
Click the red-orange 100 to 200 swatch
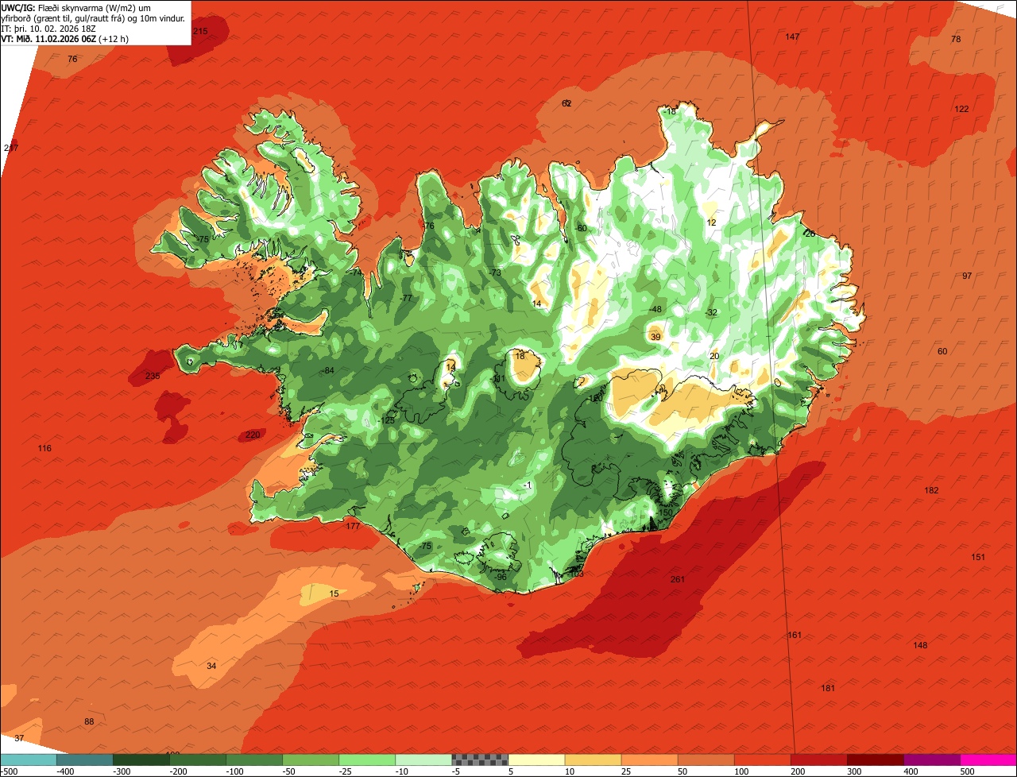(763, 760)
